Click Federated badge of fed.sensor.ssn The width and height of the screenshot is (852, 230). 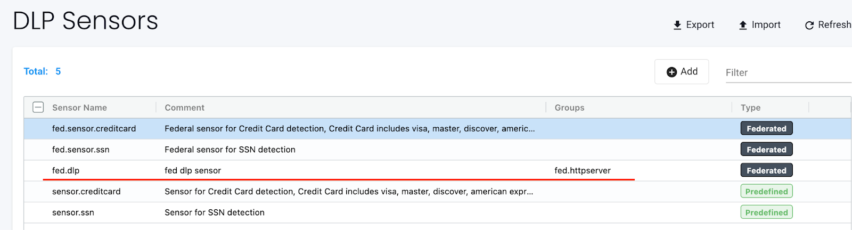pos(766,150)
